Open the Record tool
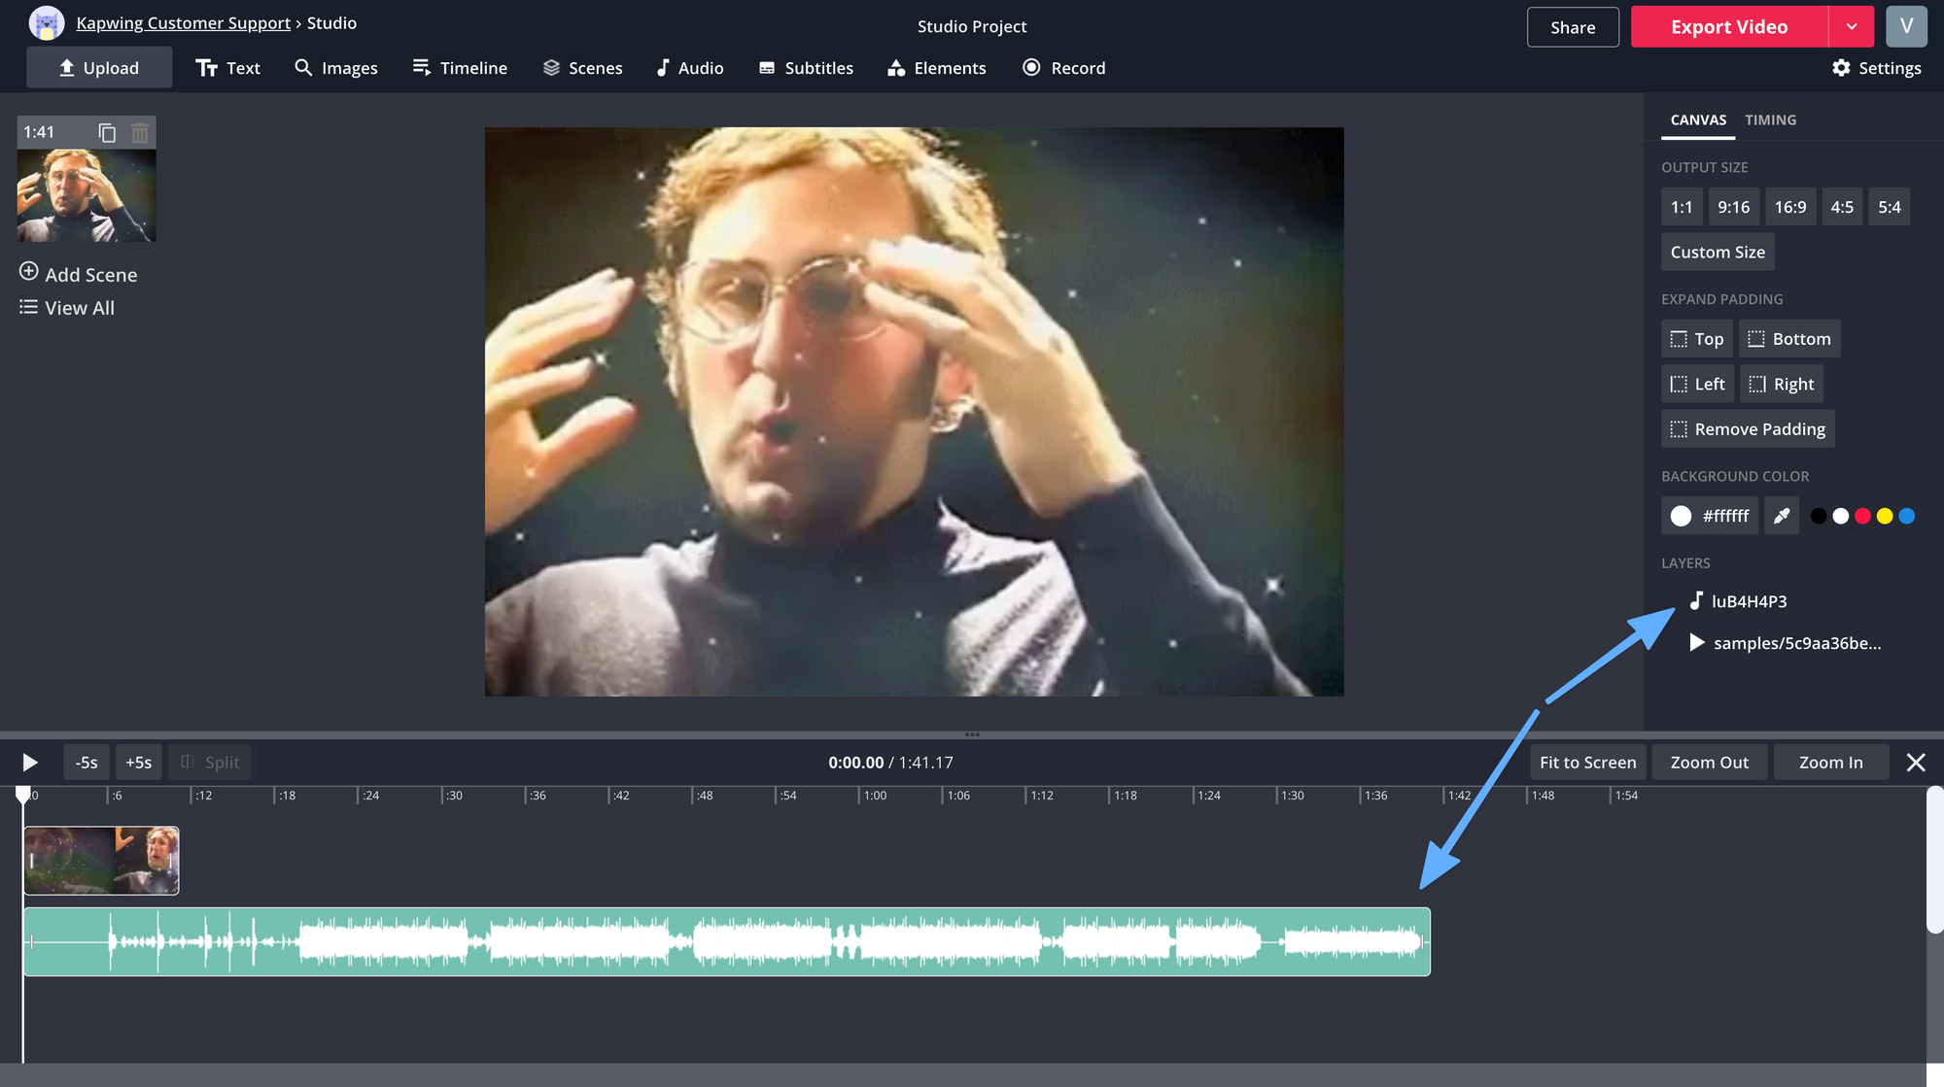Image resolution: width=1944 pixels, height=1087 pixels. click(1063, 68)
